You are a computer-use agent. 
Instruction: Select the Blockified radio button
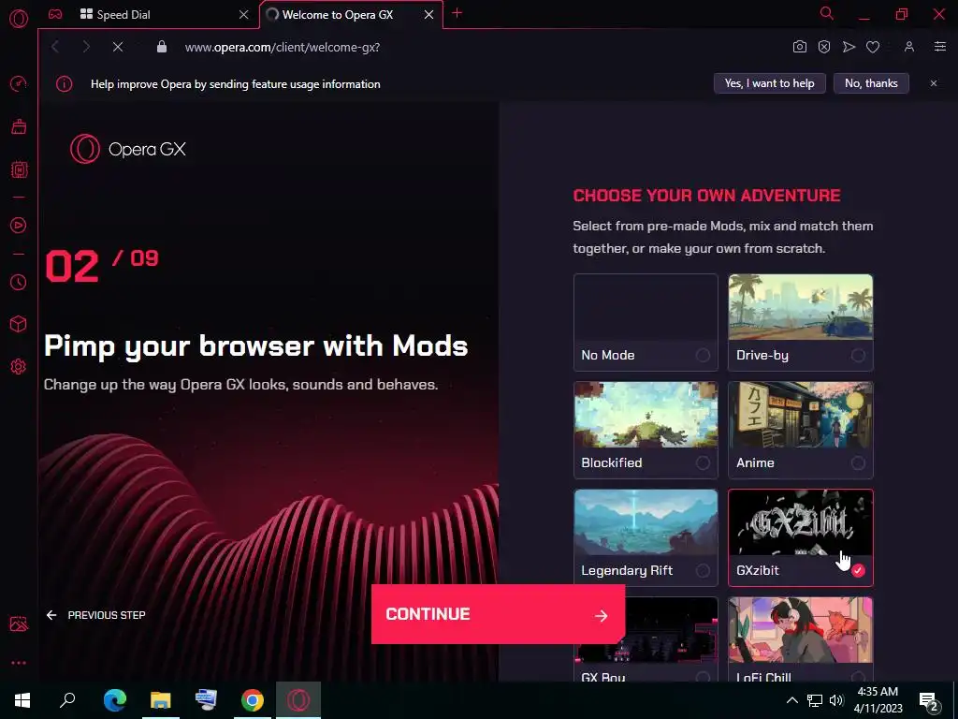tap(703, 462)
